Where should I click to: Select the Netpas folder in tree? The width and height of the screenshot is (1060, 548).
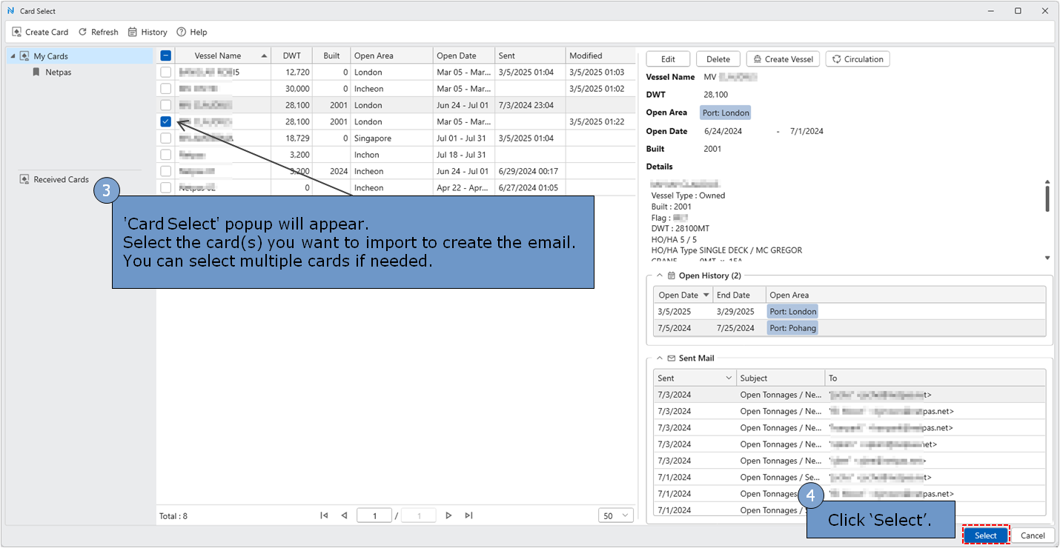click(58, 73)
